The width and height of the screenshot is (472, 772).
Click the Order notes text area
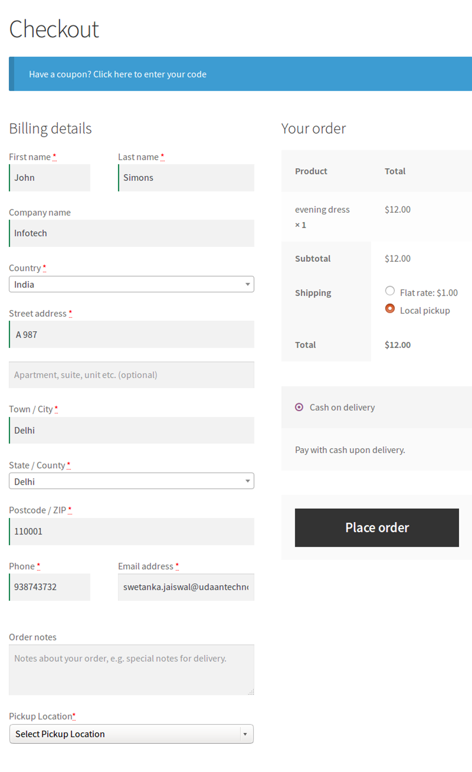tap(131, 670)
